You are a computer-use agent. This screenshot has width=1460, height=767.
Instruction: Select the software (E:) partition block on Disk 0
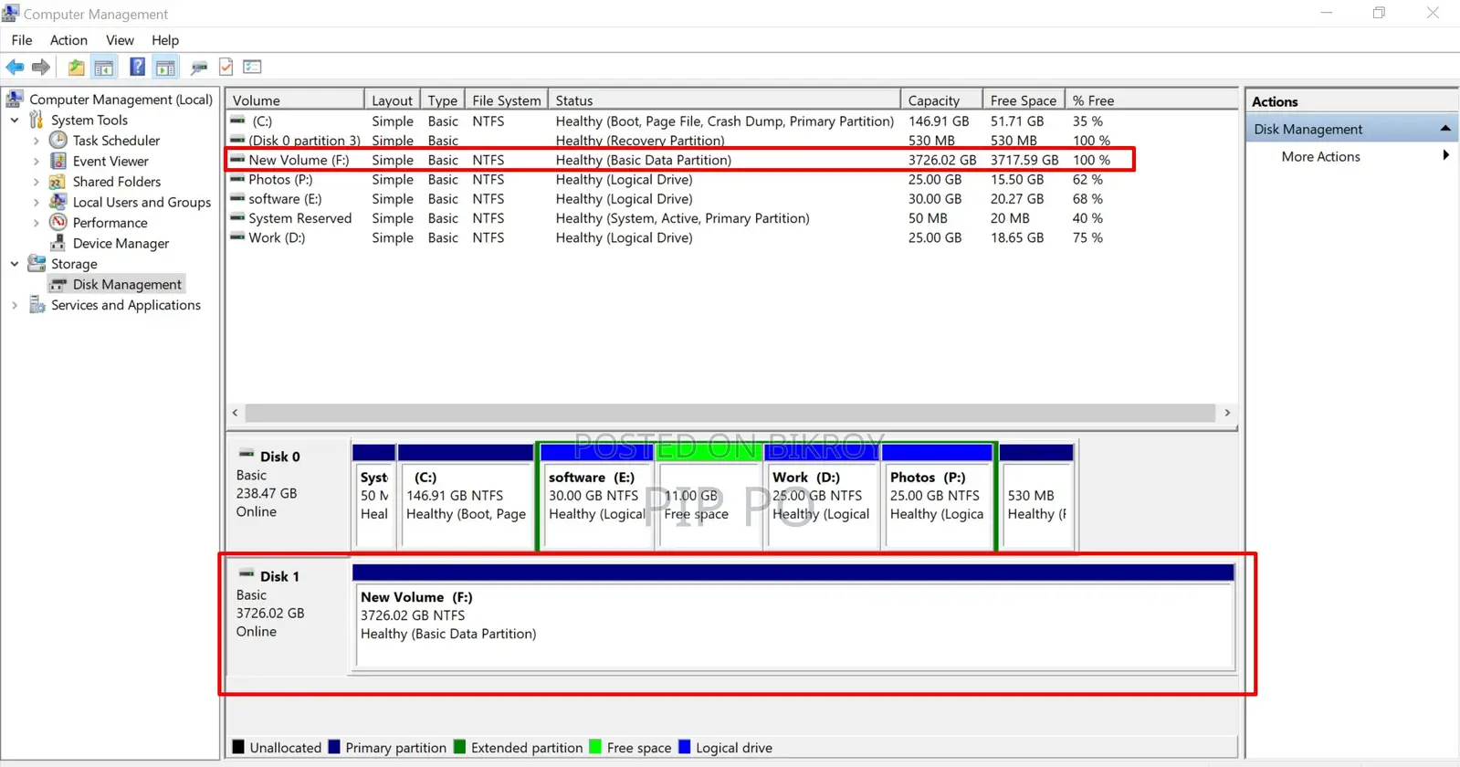tap(596, 497)
